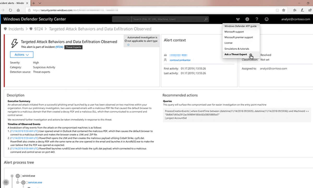This screenshot has height=188, width=313.
Task: Click the search magnifier icon
Action: tap(206, 19)
